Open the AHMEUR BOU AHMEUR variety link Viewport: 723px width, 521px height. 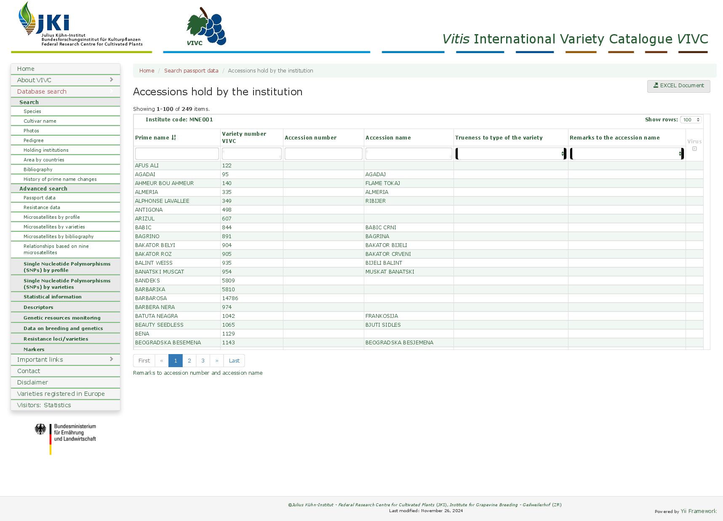pyautogui.click(x=164, y=183)
